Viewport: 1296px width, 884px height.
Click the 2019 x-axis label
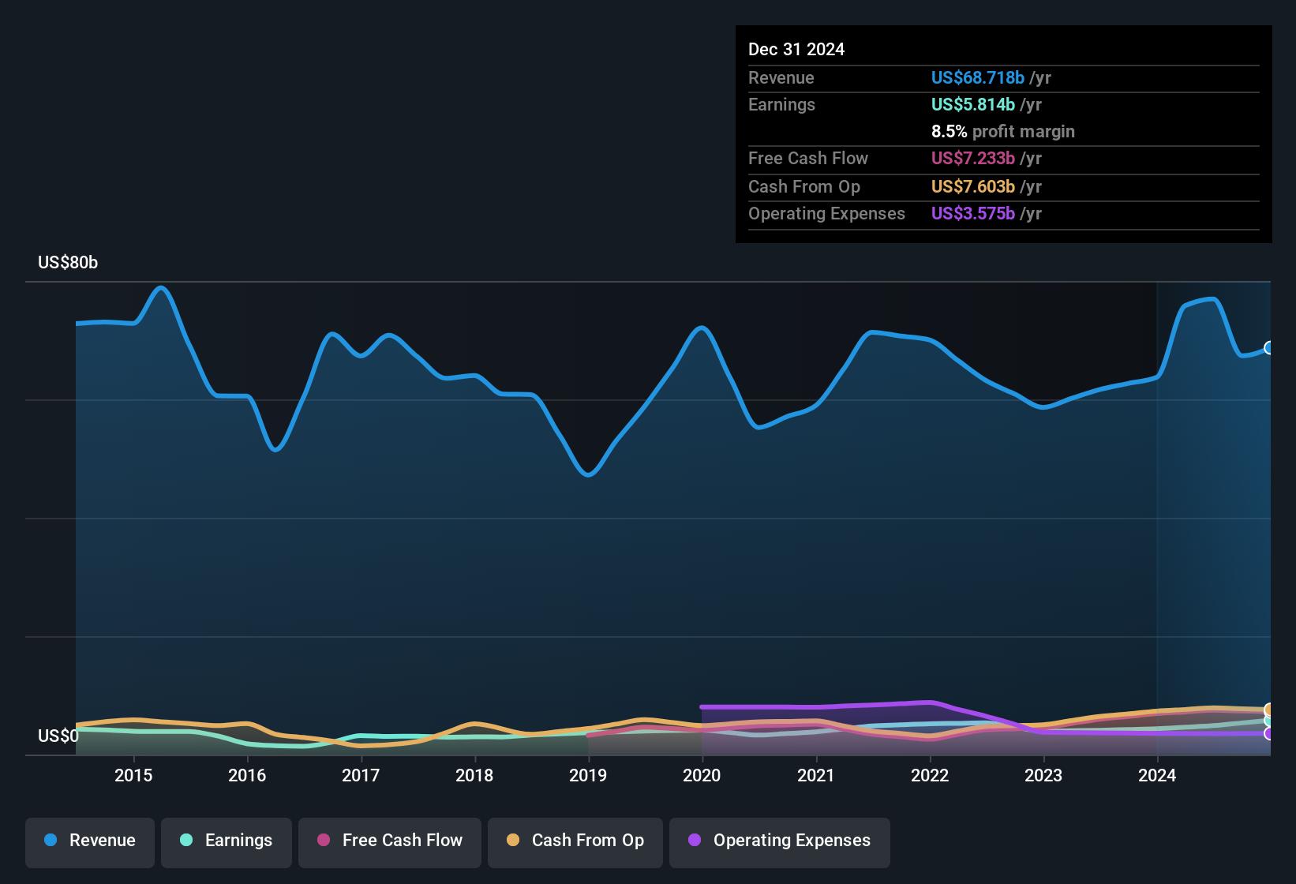click(x=588, y=776)
